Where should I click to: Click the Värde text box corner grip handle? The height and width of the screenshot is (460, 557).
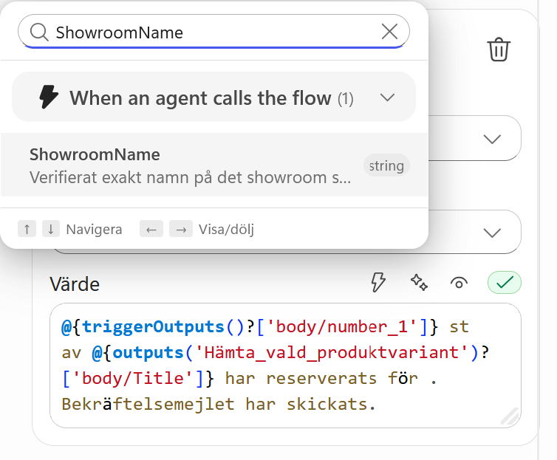click(x=510, y=416)
